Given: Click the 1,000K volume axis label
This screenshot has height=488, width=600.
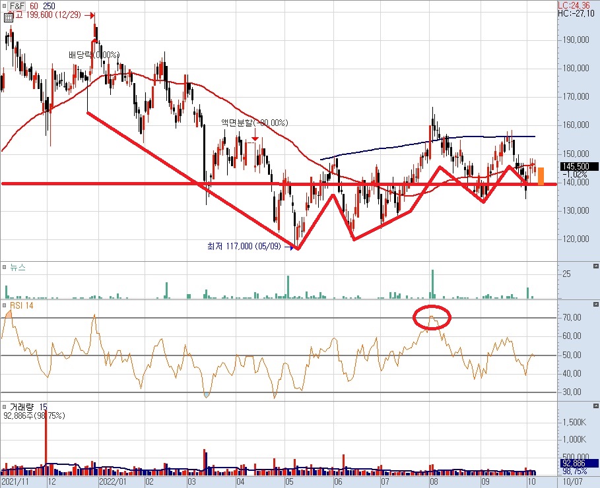Looking at the screenshot, I should (575, 439).
